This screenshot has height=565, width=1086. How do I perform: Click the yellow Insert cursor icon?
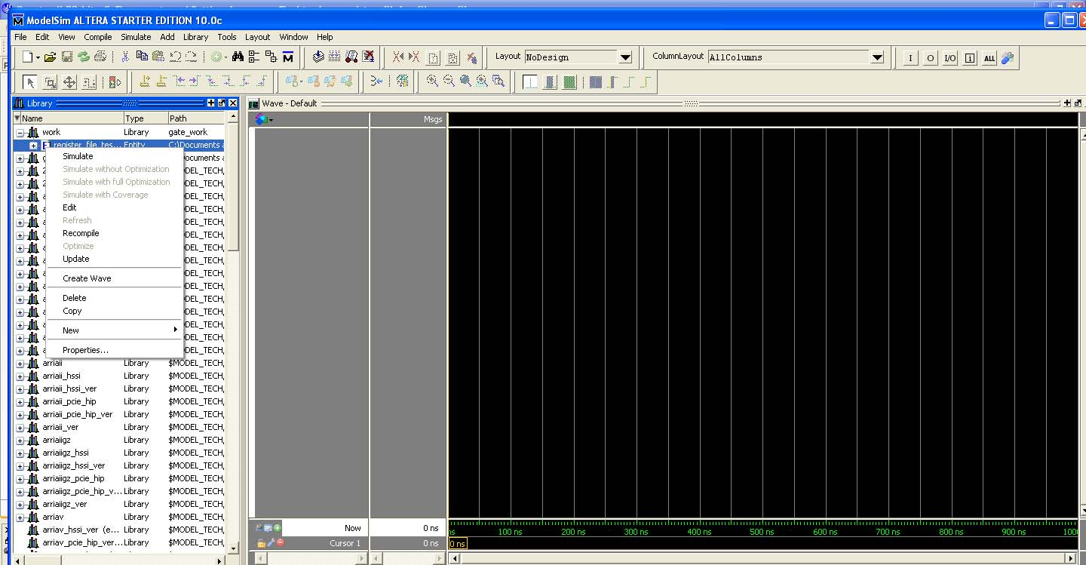[x=145, y=81]
